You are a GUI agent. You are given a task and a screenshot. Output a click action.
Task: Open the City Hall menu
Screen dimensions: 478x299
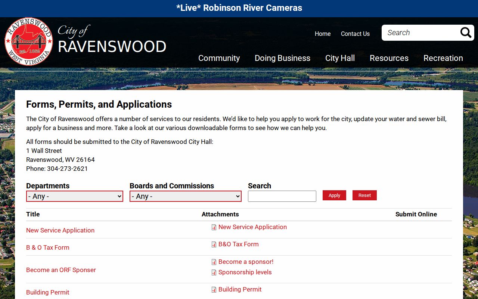(340, 58)
